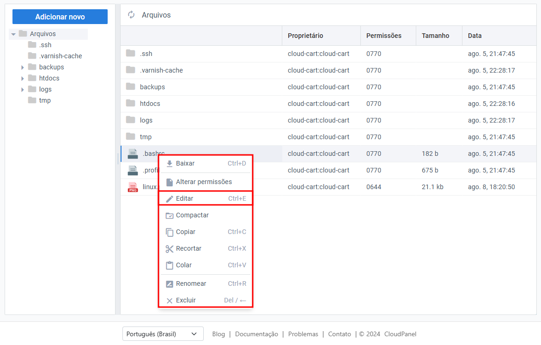Click the clipboard icon next to Colar
Screen dimensions: 541x345
169,265
